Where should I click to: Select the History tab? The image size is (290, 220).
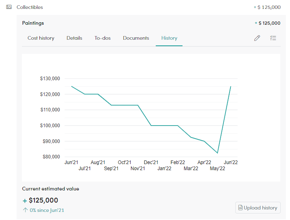click(x=169, y=38)
